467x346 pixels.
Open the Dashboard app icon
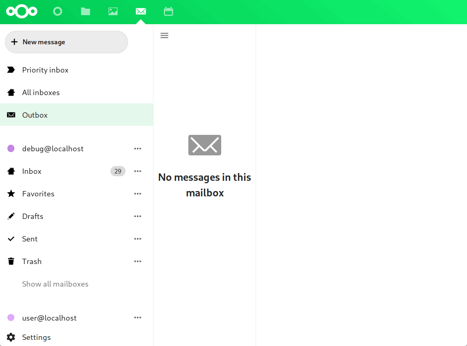point(57,11)
